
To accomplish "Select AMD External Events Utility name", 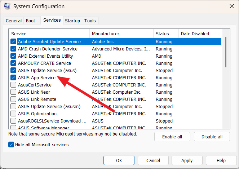I will point(45,56).
